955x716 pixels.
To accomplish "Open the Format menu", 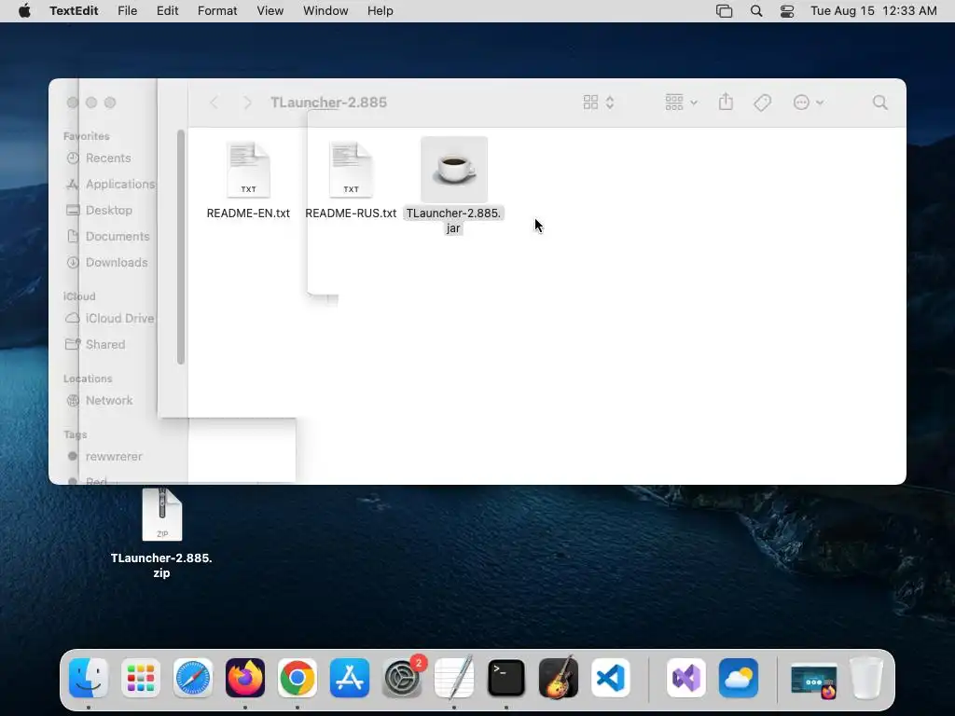I will click(217, 11).
